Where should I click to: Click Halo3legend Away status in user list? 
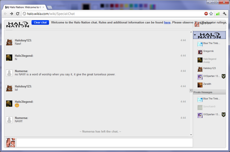coord(207,62)
